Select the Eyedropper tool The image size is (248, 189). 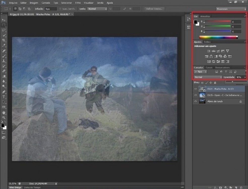point(4,45)
